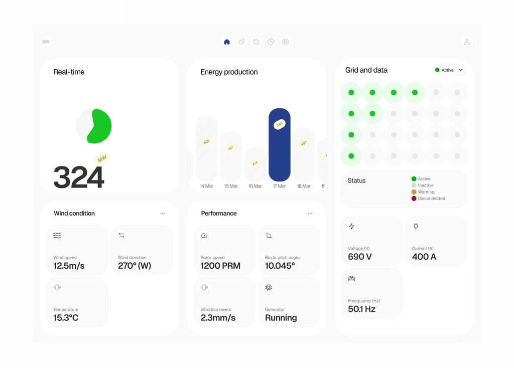Click the 50.1 Hz frequency value

tap(361, 309)
